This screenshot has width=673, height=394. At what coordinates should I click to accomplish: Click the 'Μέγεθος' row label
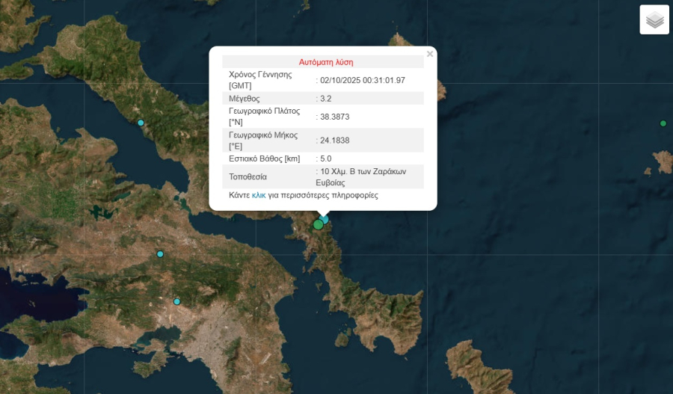pos(245,98)
